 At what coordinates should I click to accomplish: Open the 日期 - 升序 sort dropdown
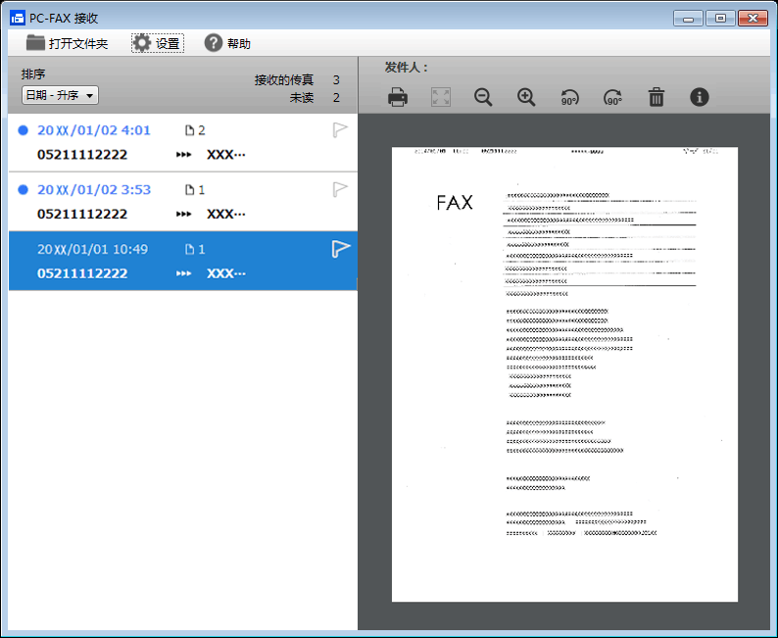coord(60,95)
